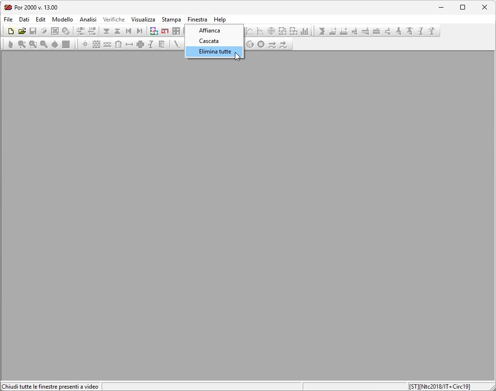Open the Help menu
The width and height of the screenshot is (496, 391).
220,20
